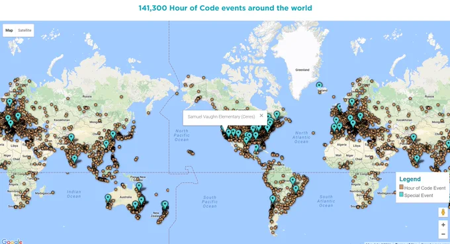Click the orange marker cluster on Hawaii

coord(191,152)
